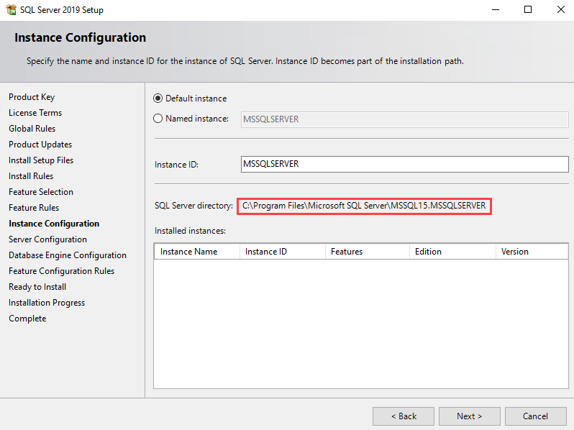Go to the Feature Selection step
The width and height of the screenshot is (574, 430).
pos(41,192)
